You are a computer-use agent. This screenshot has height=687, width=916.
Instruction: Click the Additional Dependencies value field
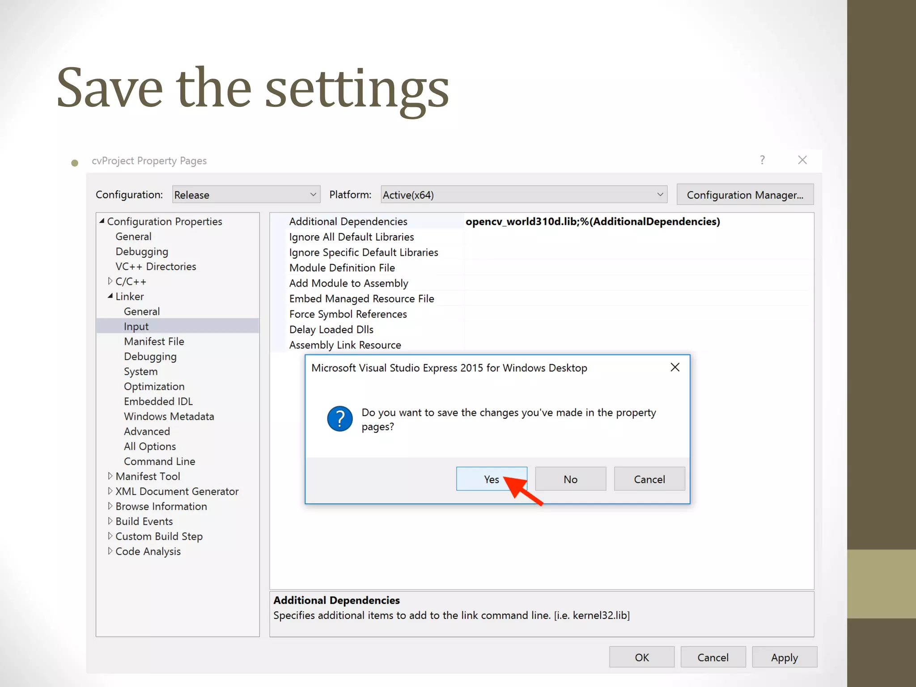click(x=593, y=221)
